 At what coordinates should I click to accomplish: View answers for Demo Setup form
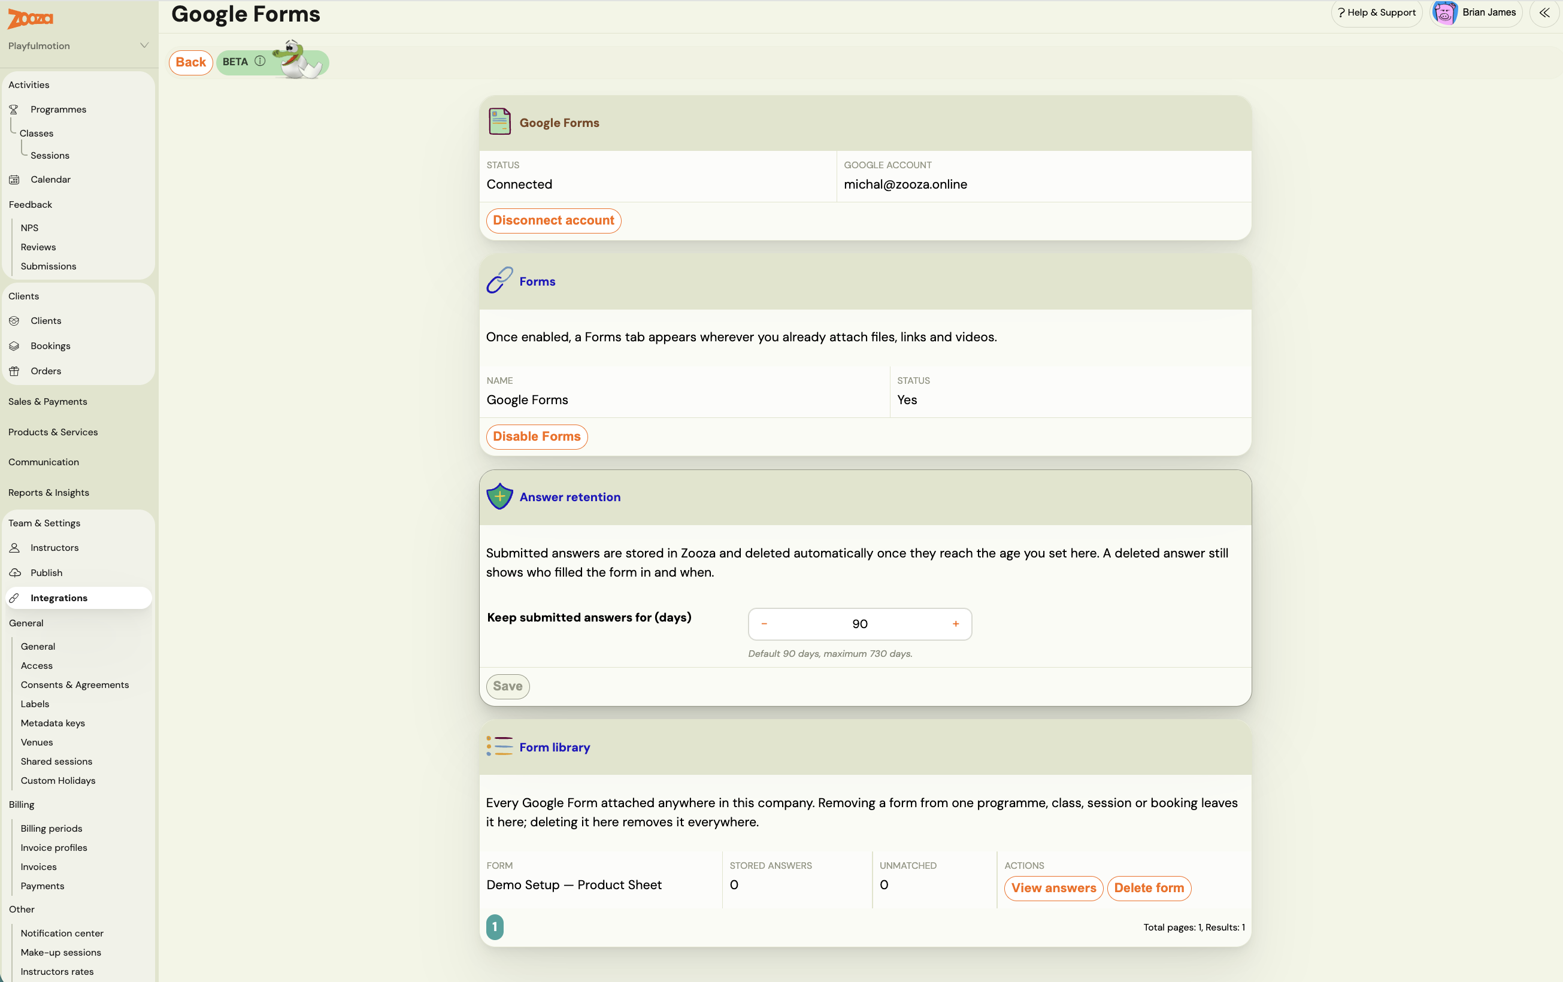pyautogui.click(x=1053, y=888)
